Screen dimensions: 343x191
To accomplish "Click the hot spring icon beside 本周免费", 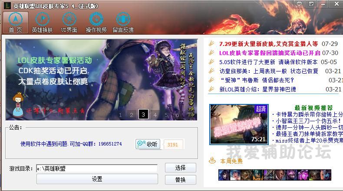I will click(x=212, y=161).
